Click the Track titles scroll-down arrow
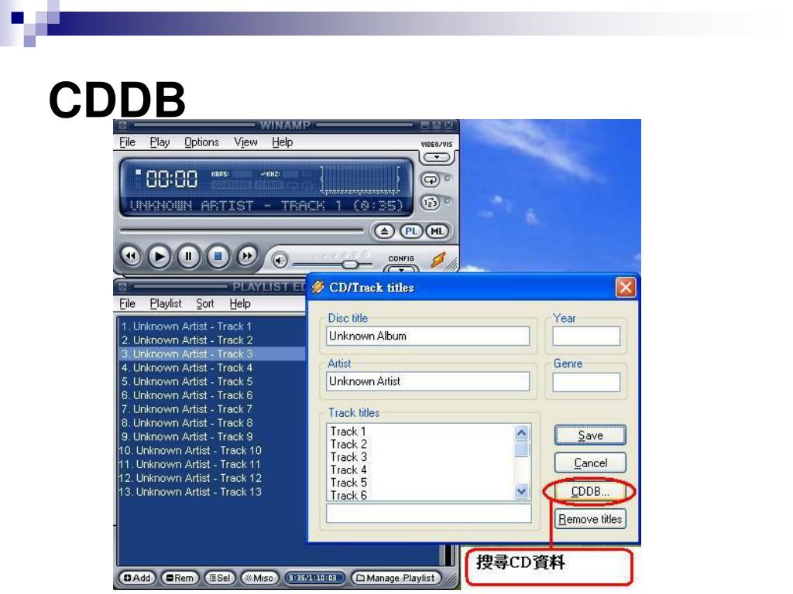Screen dimensions: 793x594 pyautogui.click(x=521, y=491)
